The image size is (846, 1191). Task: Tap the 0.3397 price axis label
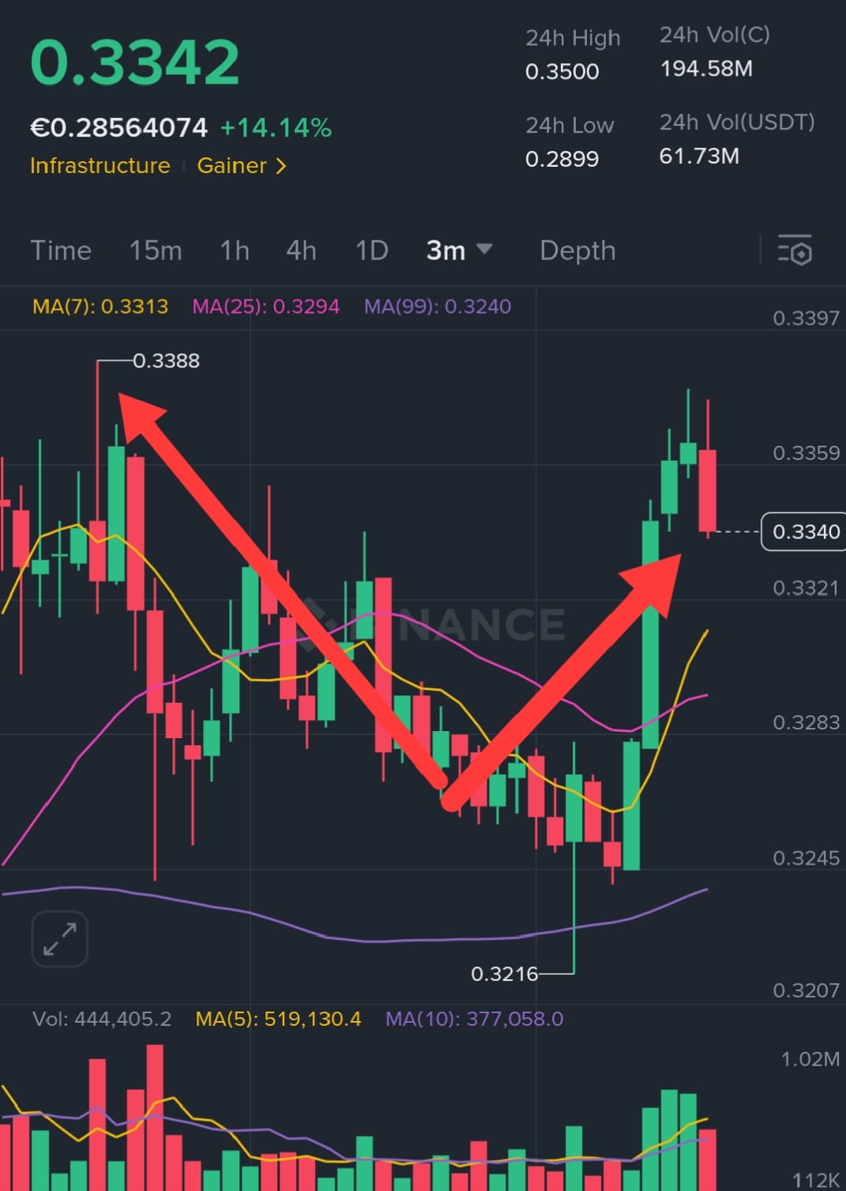(x=806, y=318)
